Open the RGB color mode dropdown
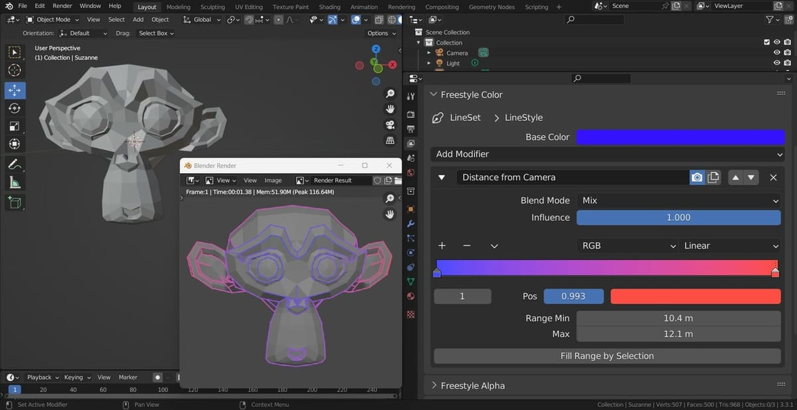 pyautogui.click(x=627, y=245)
